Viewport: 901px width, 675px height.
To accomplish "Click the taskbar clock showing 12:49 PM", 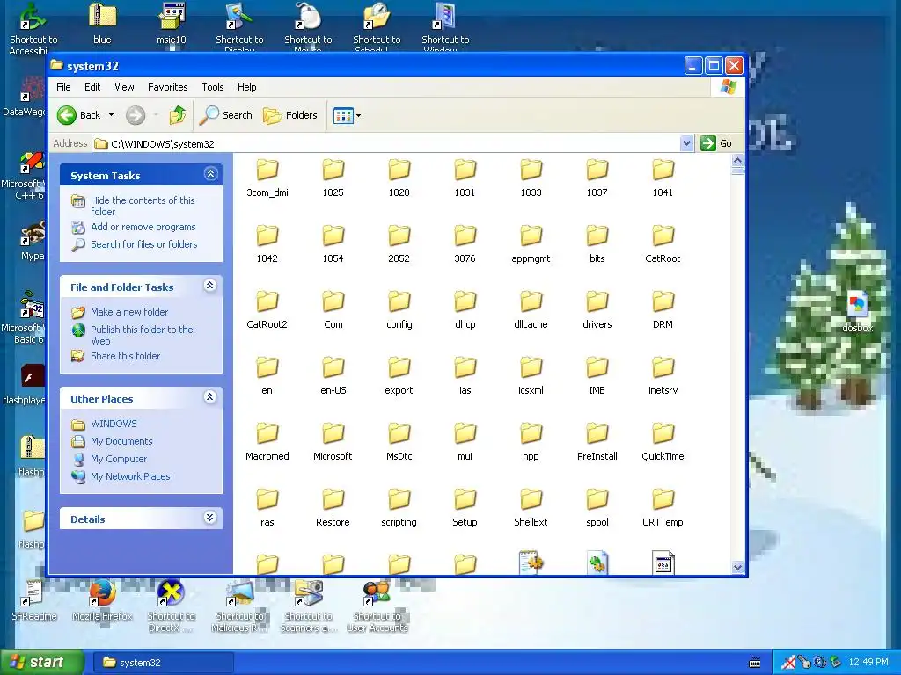I will (868, 663).
